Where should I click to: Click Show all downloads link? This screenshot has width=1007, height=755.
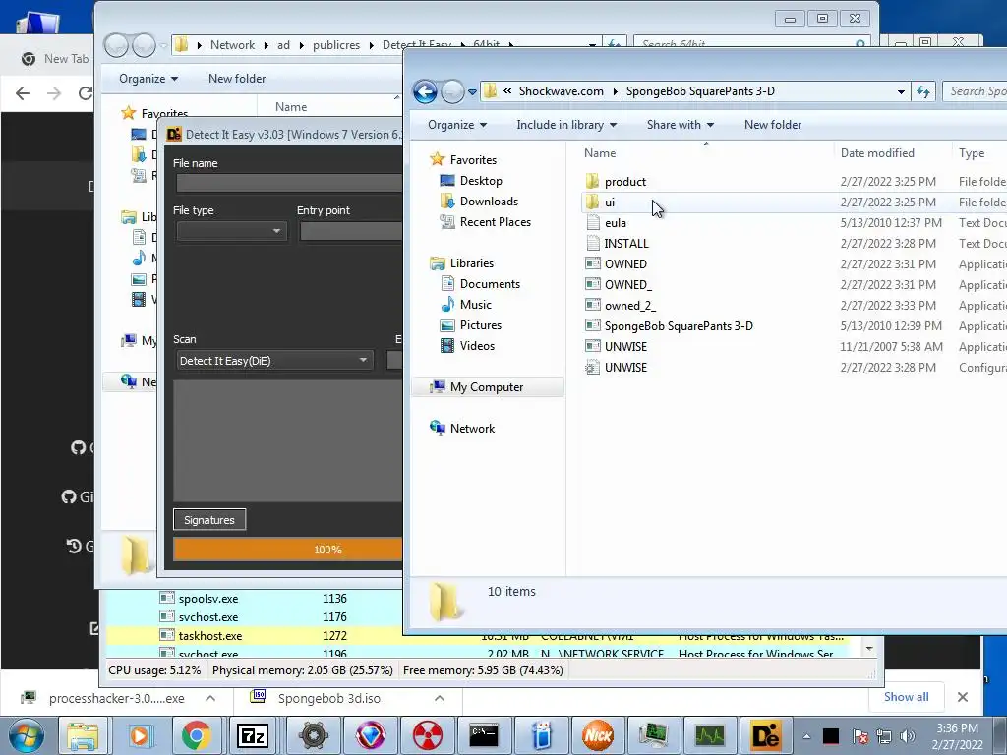pos(906,697)
